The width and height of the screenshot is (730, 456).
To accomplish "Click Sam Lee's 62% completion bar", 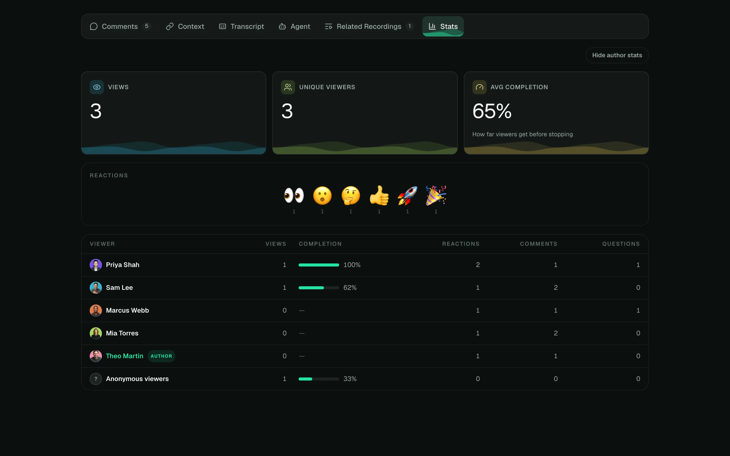I will coord(319,288).
